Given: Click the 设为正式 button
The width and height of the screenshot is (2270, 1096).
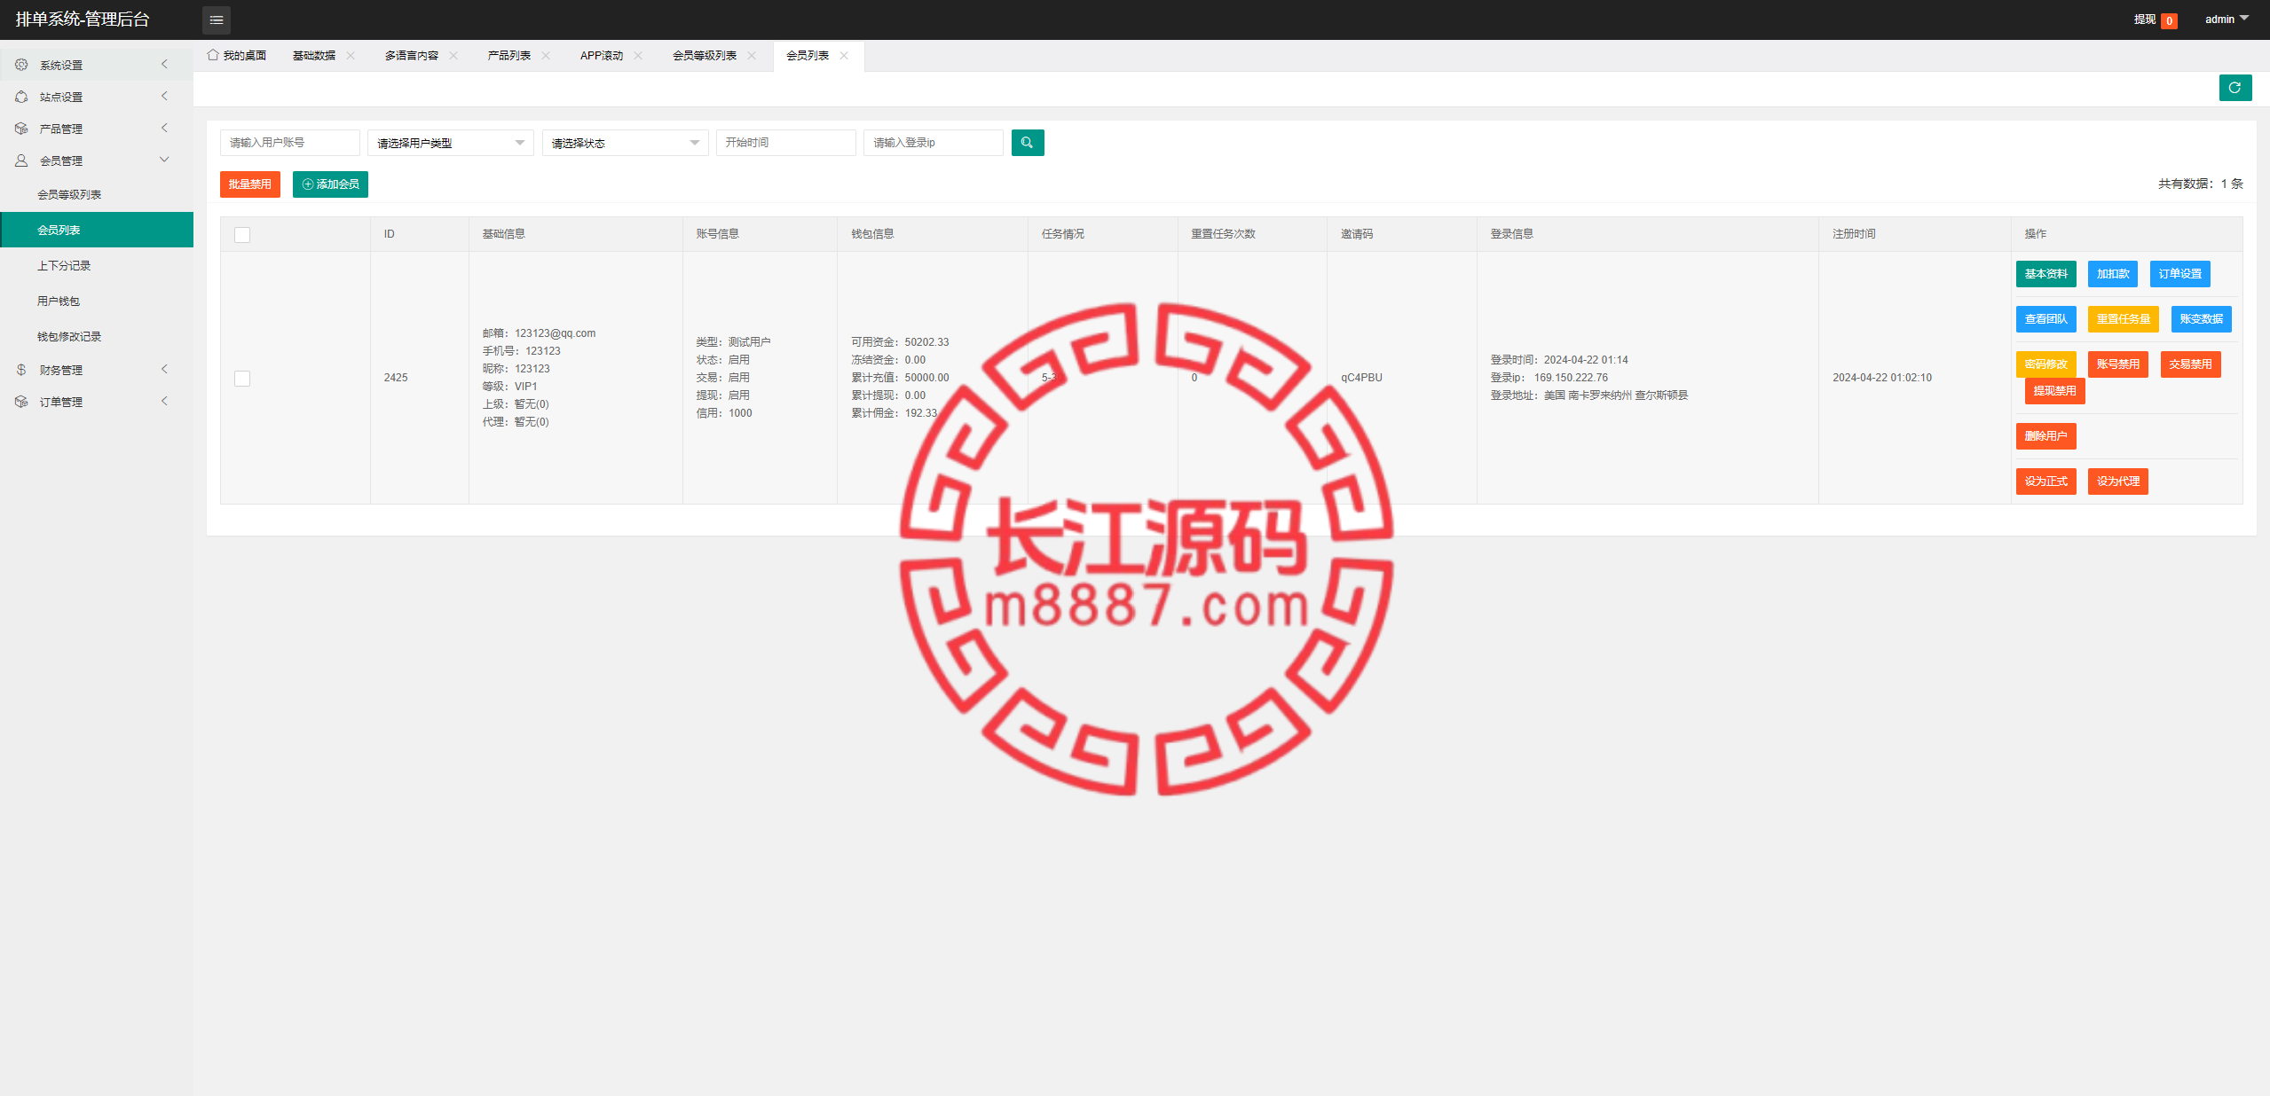Looking at the screenshot, I should [2045, 481].
